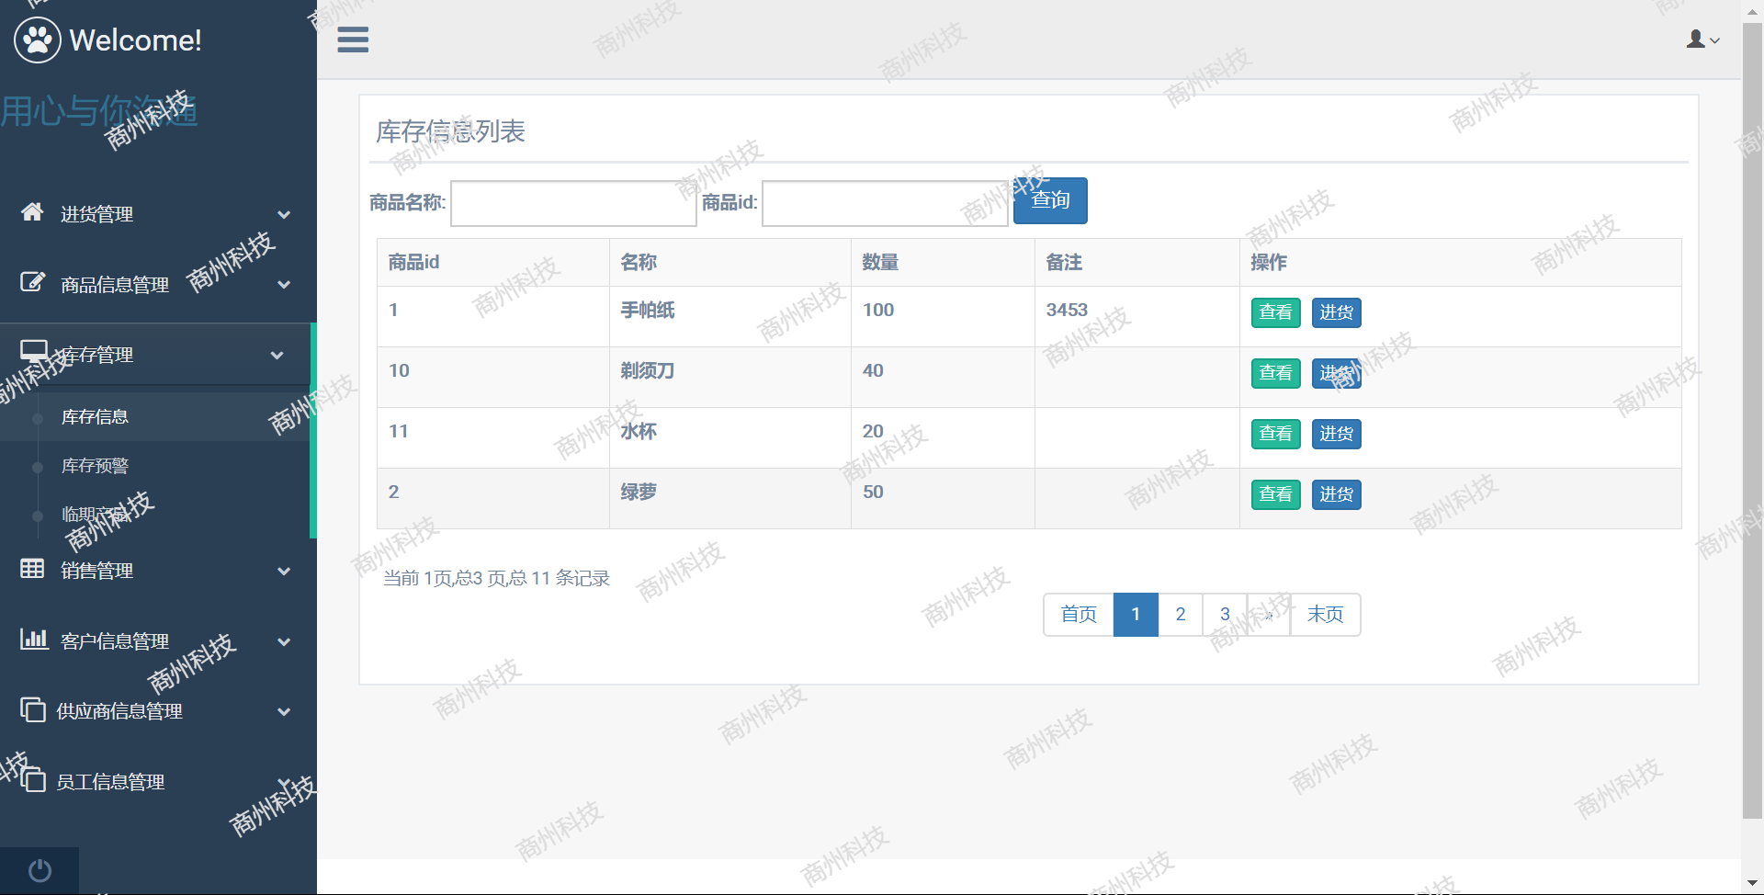Screen dimensions: 1764x895
Task: Click 查看 for 水杯 row
Action: point(1275,434)
